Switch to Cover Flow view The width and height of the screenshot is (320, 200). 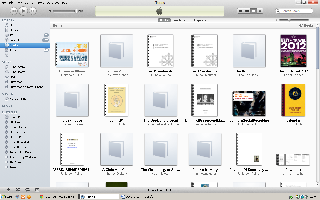pyautogui.click(x=260, y=11)
